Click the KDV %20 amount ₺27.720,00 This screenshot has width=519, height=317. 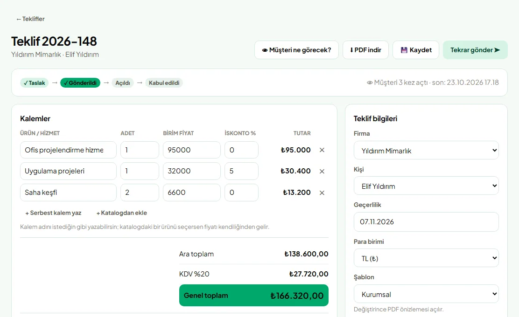(309, 274)
